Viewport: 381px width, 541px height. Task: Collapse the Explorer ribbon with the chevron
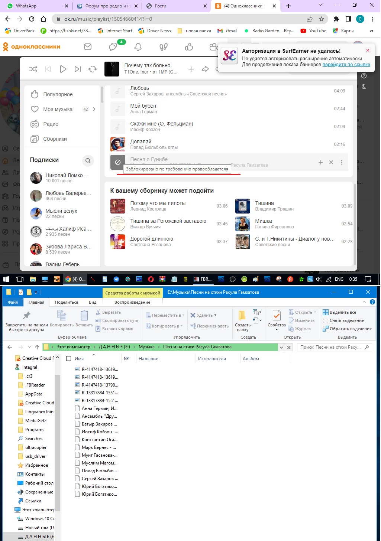[364, 302]
